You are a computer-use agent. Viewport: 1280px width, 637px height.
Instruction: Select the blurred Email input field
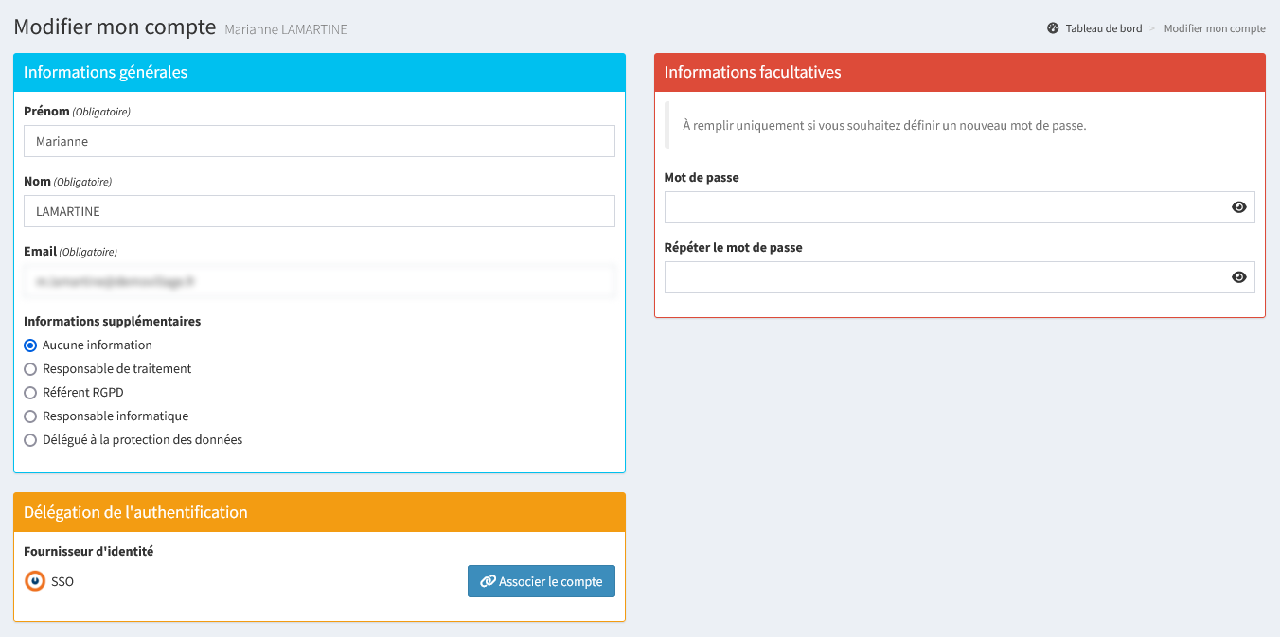[319, 281]
